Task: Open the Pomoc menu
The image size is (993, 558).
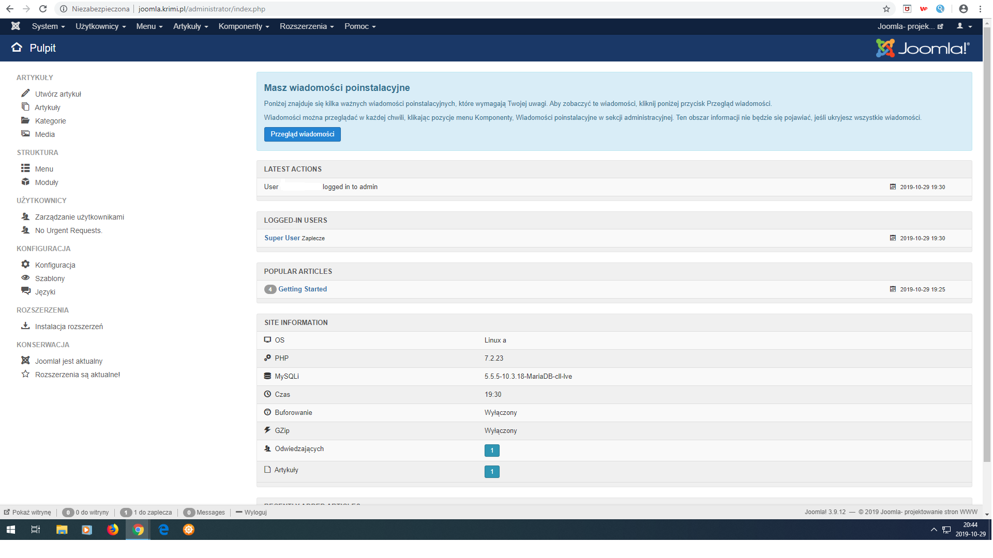Action: pos(360,26)
